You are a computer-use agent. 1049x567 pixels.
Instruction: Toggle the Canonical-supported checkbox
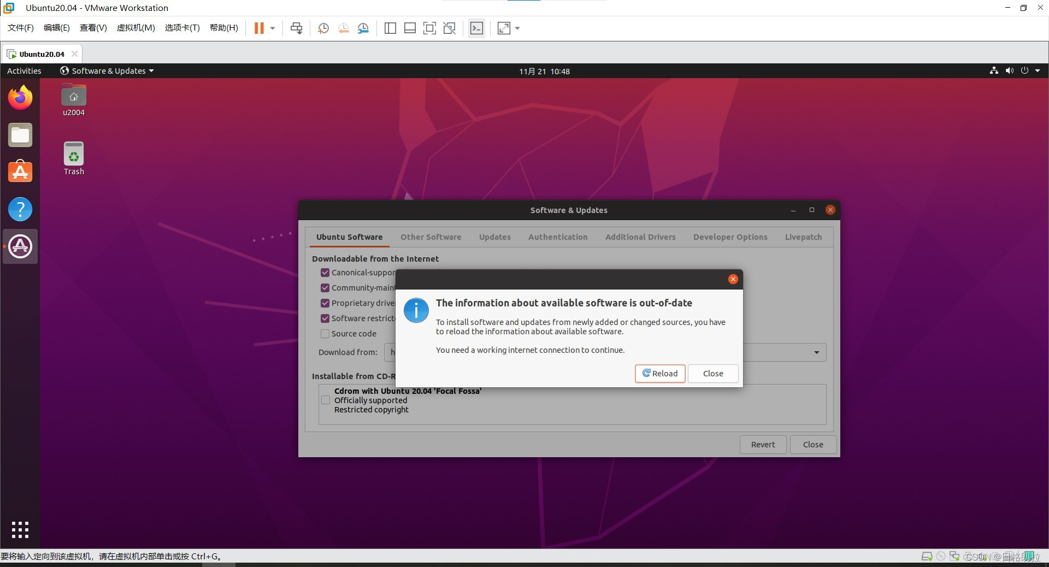(x=325, y=273)
